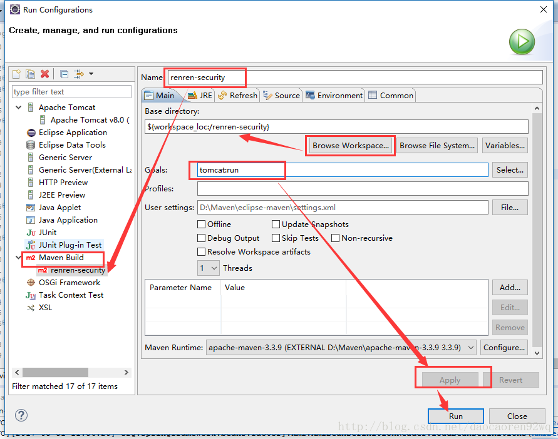Click the Variables... button
The image size is (558, 439).
[x=505, y=146]
